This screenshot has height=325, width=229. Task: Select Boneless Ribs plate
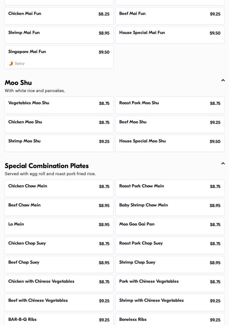click(170, 320)
